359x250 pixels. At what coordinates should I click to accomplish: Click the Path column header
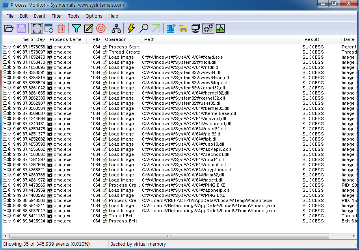(x=222, y=39)
